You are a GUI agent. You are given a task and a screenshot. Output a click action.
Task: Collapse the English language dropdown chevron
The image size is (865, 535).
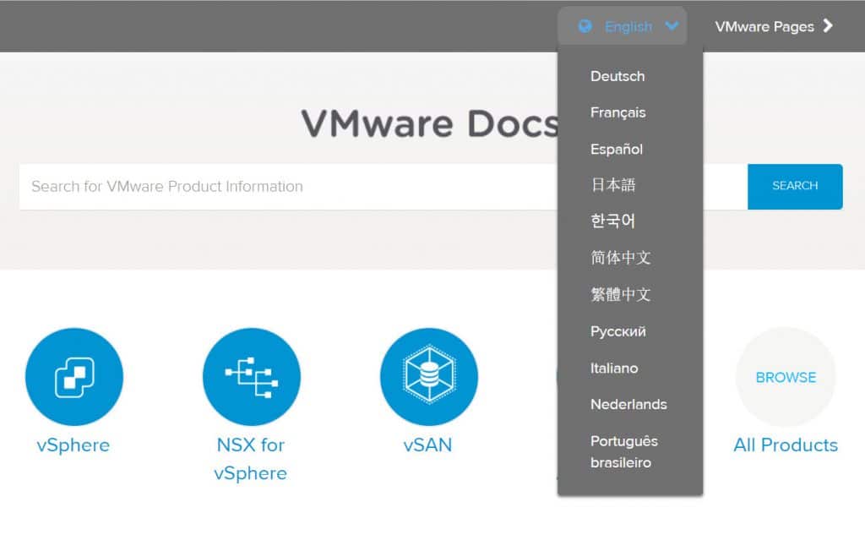click(672, 26)
